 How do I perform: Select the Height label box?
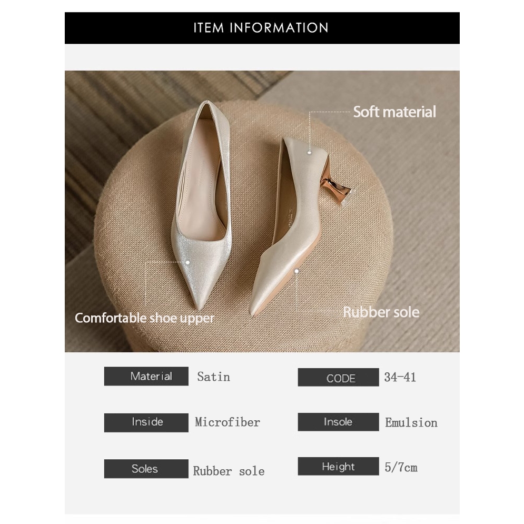(338, 466)
